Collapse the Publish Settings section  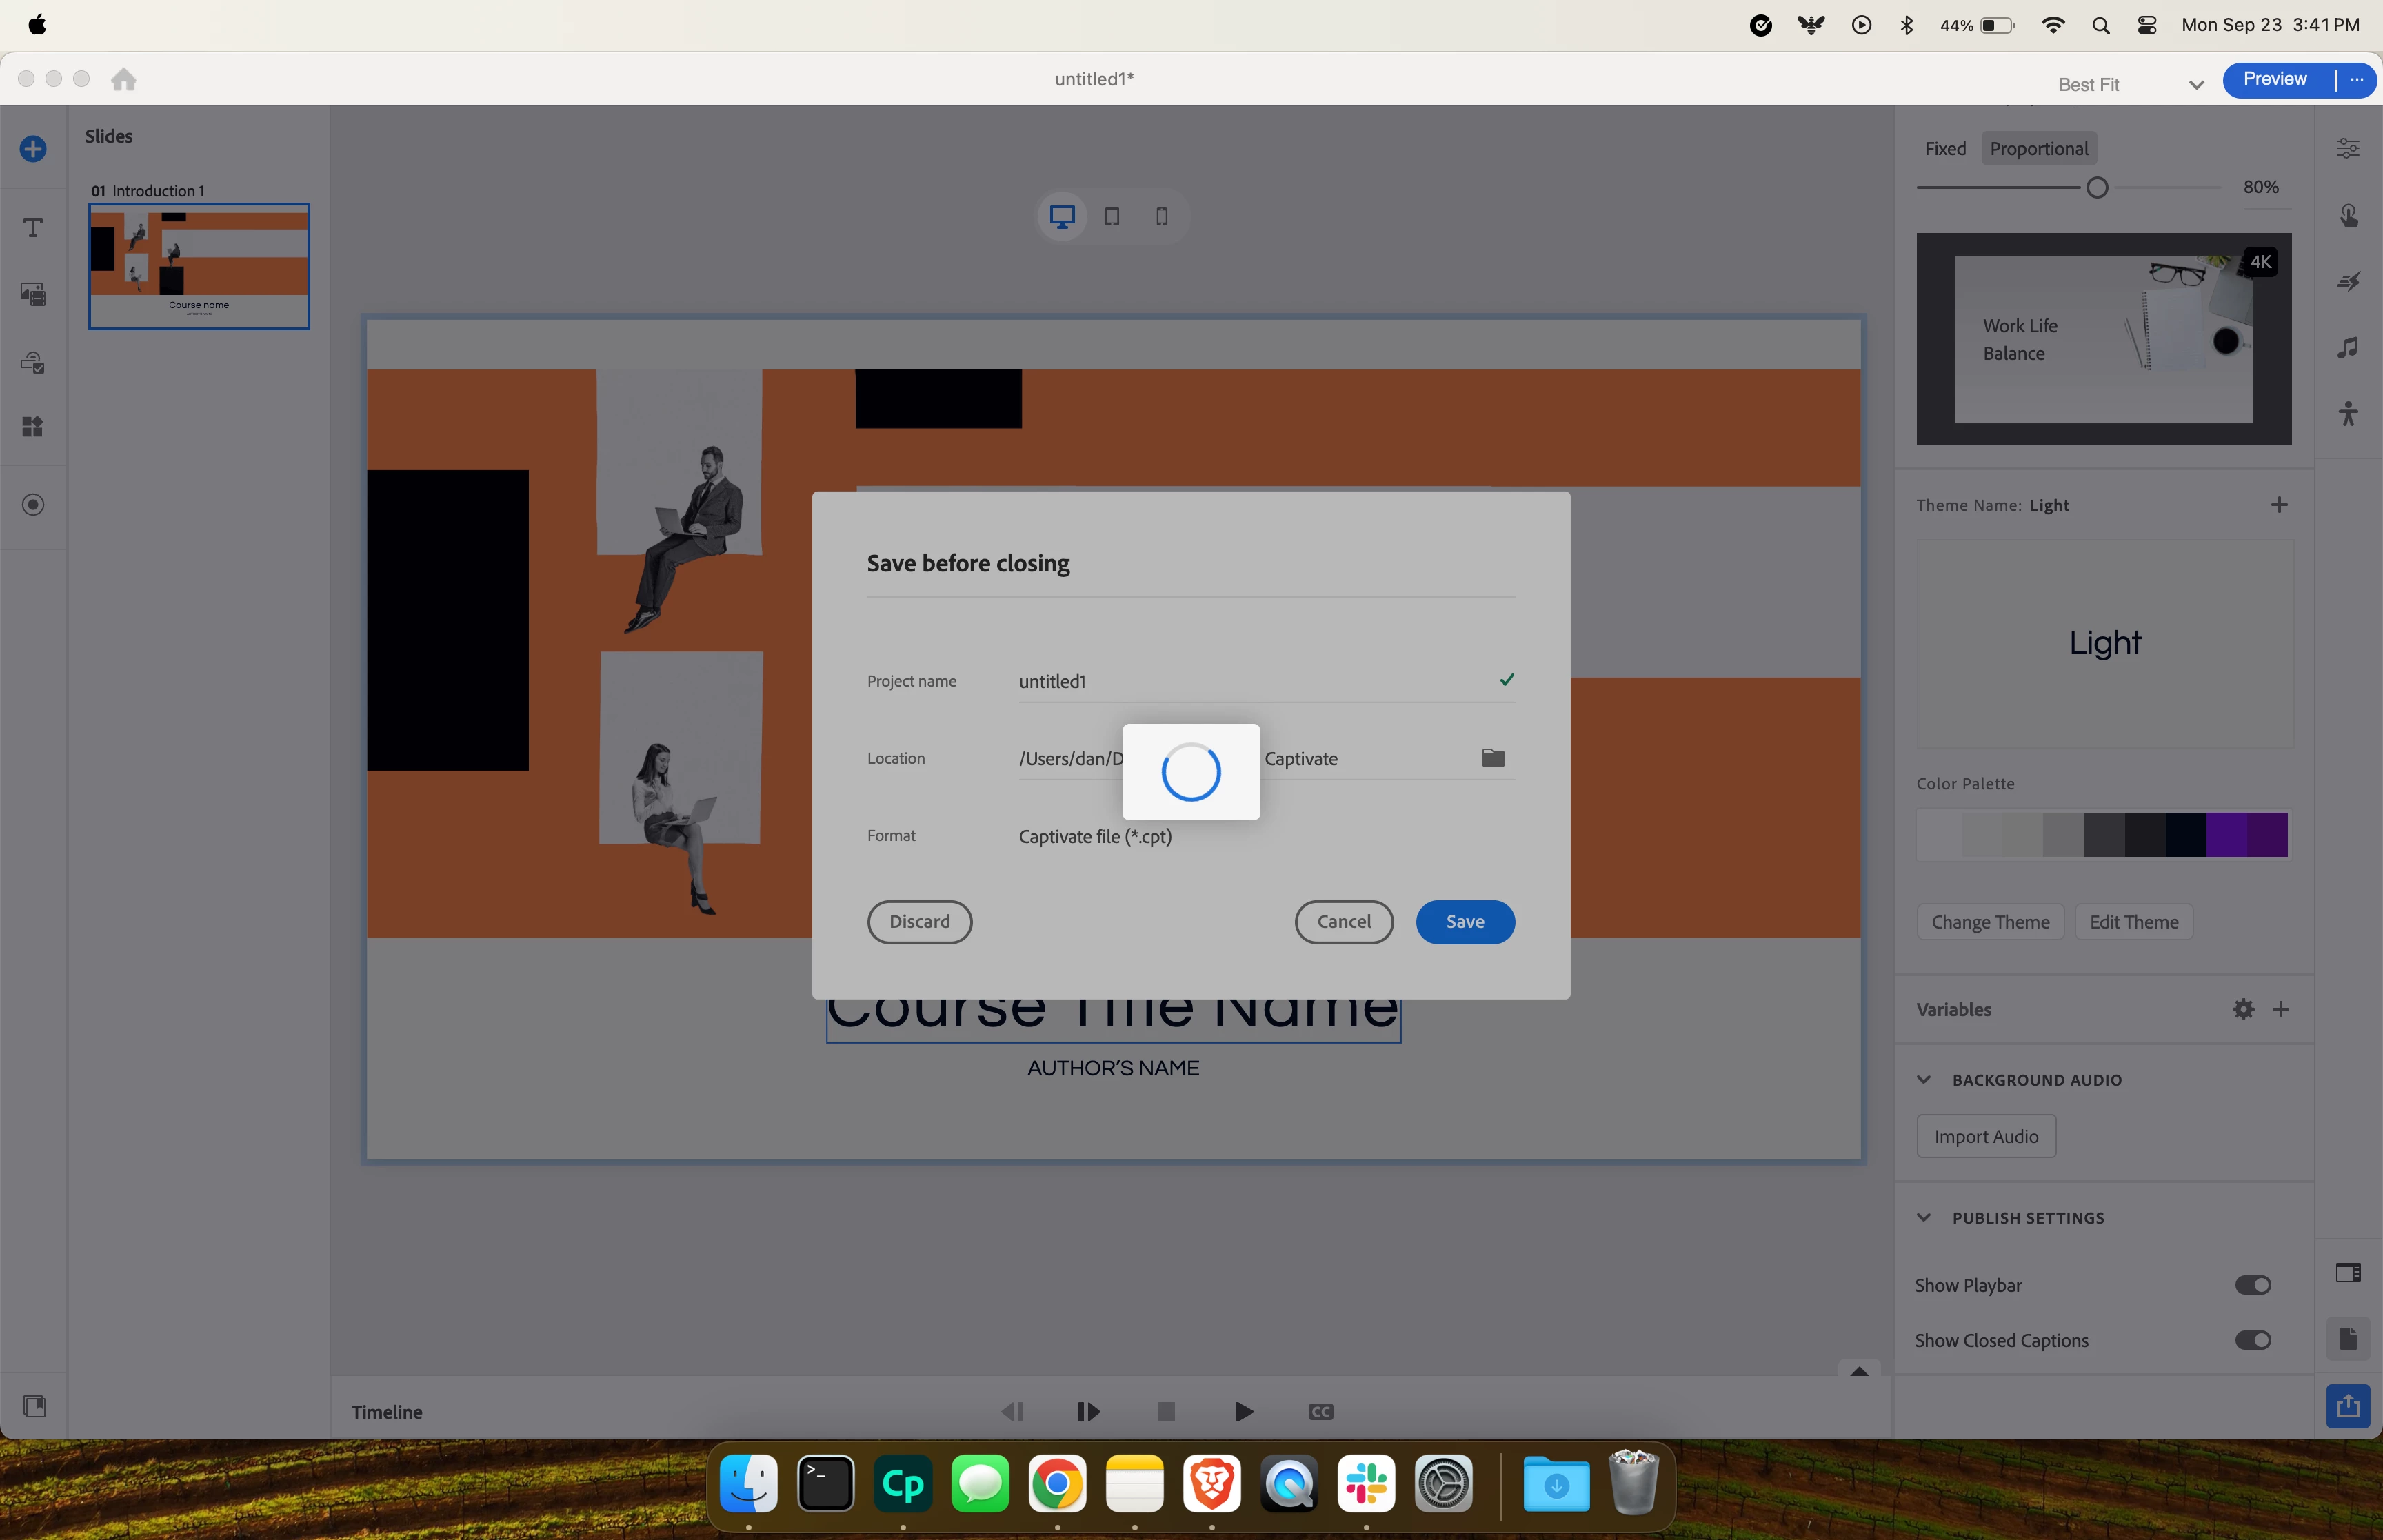click(1924, 1218)
